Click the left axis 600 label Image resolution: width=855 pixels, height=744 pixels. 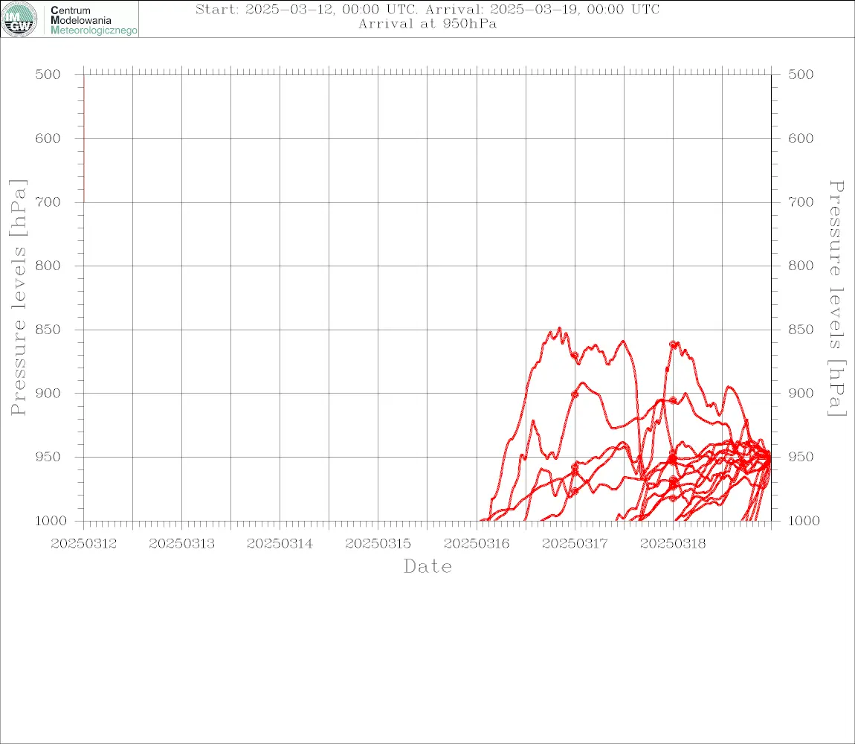click(x=48, y=138)
